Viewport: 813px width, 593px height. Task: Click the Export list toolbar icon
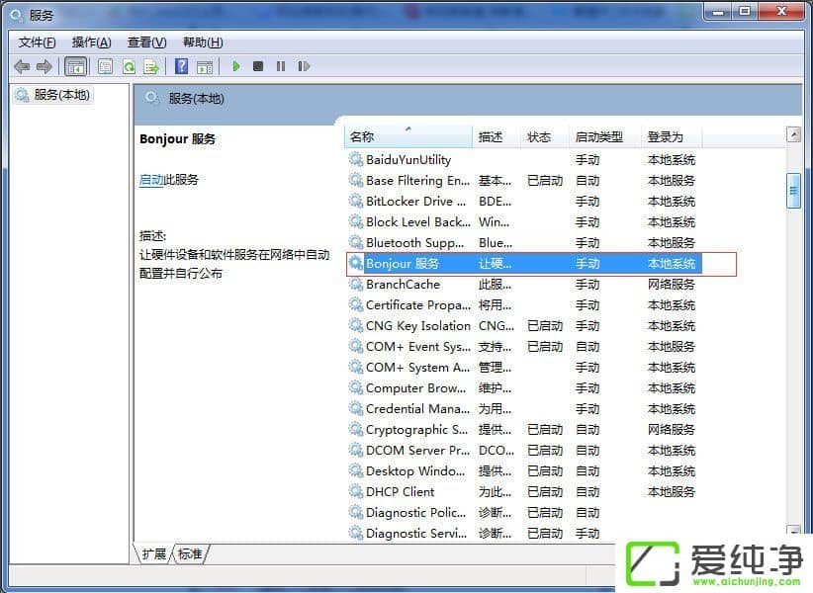pos(151,66)
